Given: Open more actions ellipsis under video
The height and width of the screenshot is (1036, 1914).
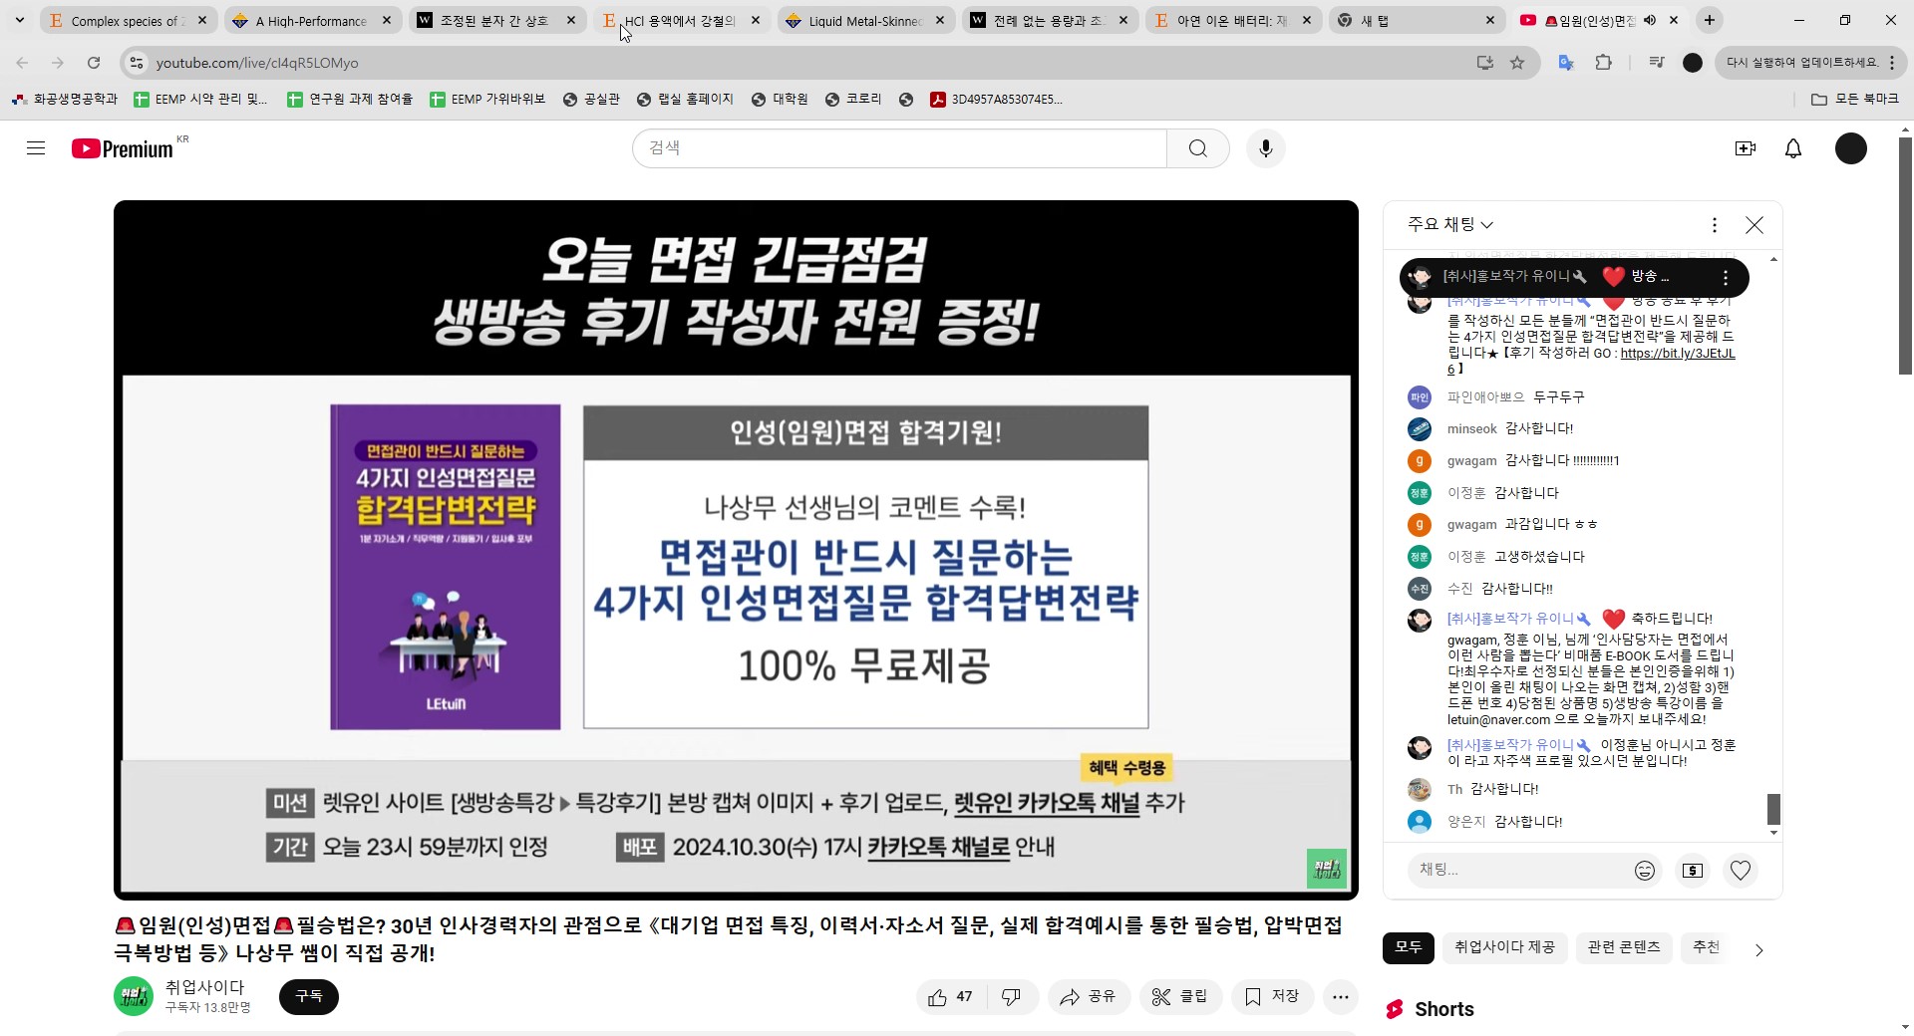Looking at the screenshot, I should 1340,997.
